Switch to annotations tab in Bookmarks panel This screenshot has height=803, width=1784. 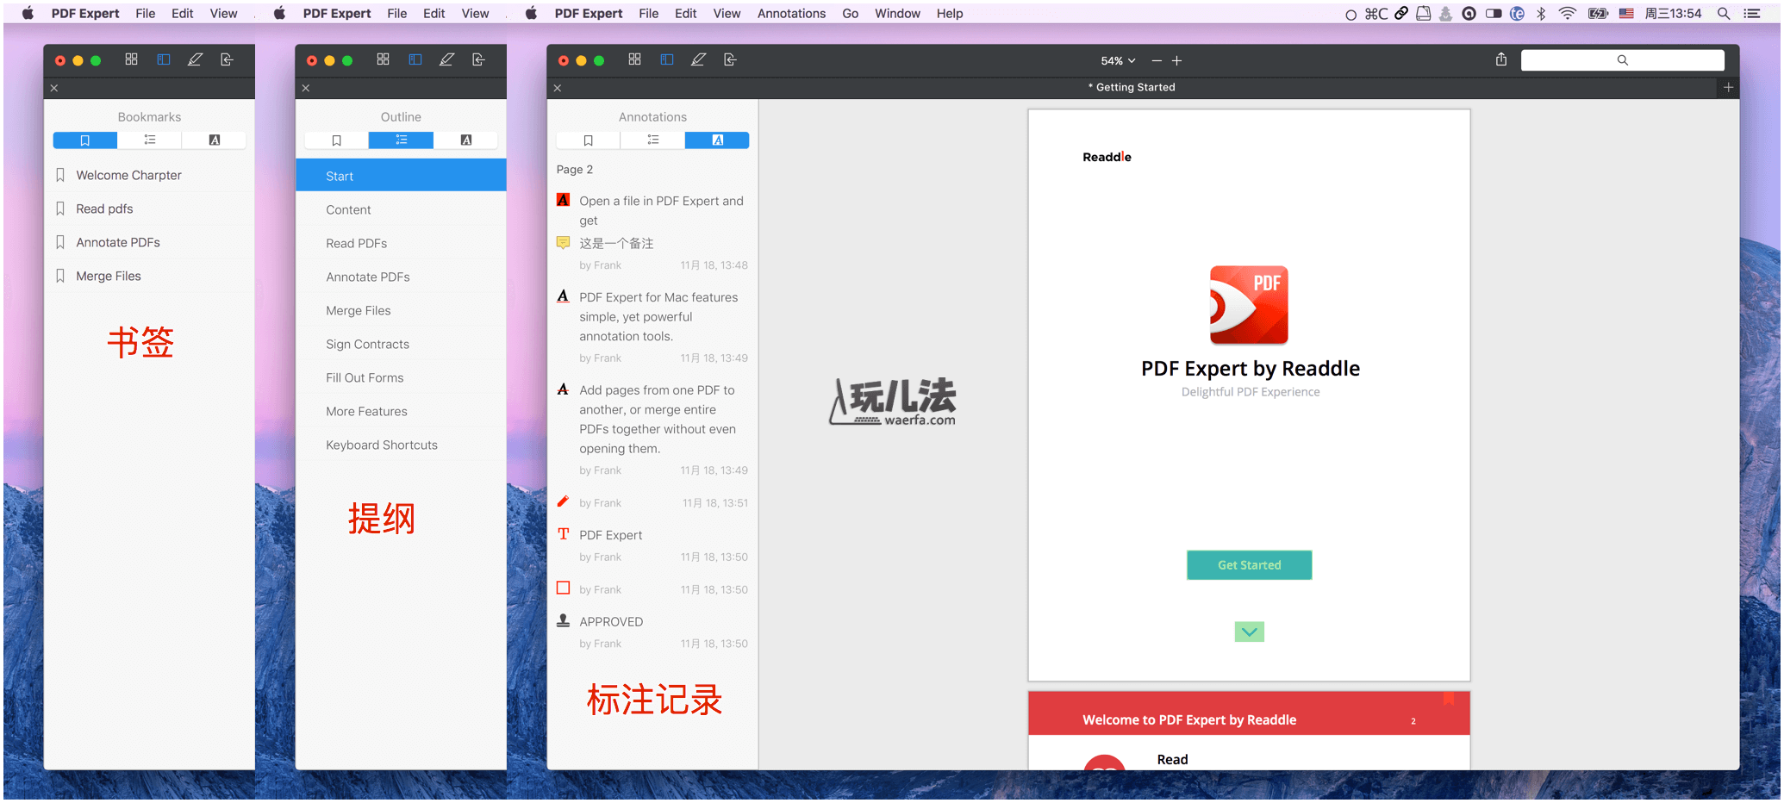215,140
